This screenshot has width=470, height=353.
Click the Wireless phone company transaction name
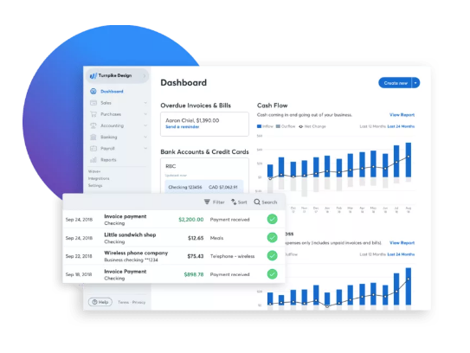coord(136,253)
